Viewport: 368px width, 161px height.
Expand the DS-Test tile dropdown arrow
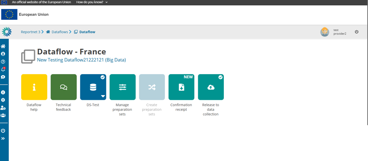pos(103,96)
